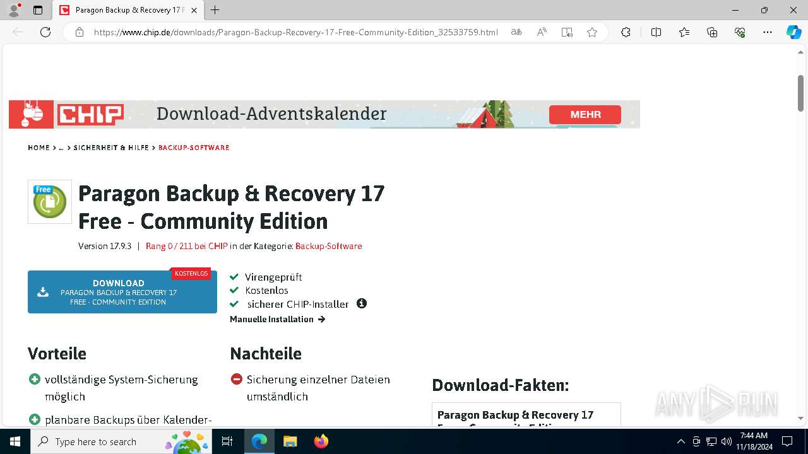The height and width of the screenshot is (454, 808).
Task: Open Settings and more menu
Action: [768, 32]
